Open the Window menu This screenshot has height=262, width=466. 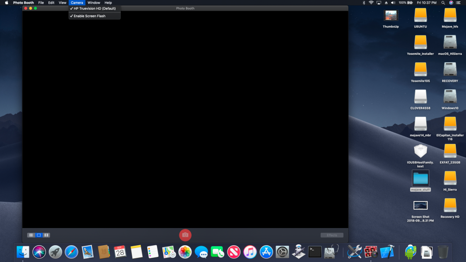click(94, 3)
